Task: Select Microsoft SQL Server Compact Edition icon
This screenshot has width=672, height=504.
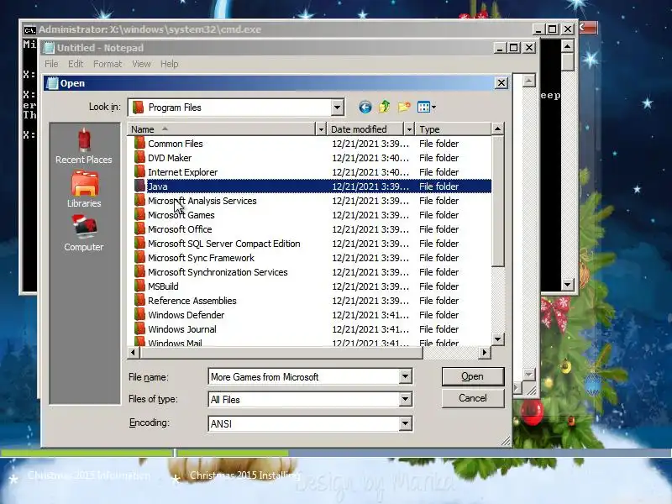Action: coord(139,243)
